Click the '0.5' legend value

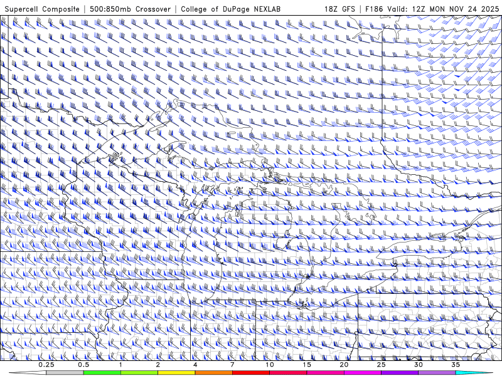coord(83,365)
